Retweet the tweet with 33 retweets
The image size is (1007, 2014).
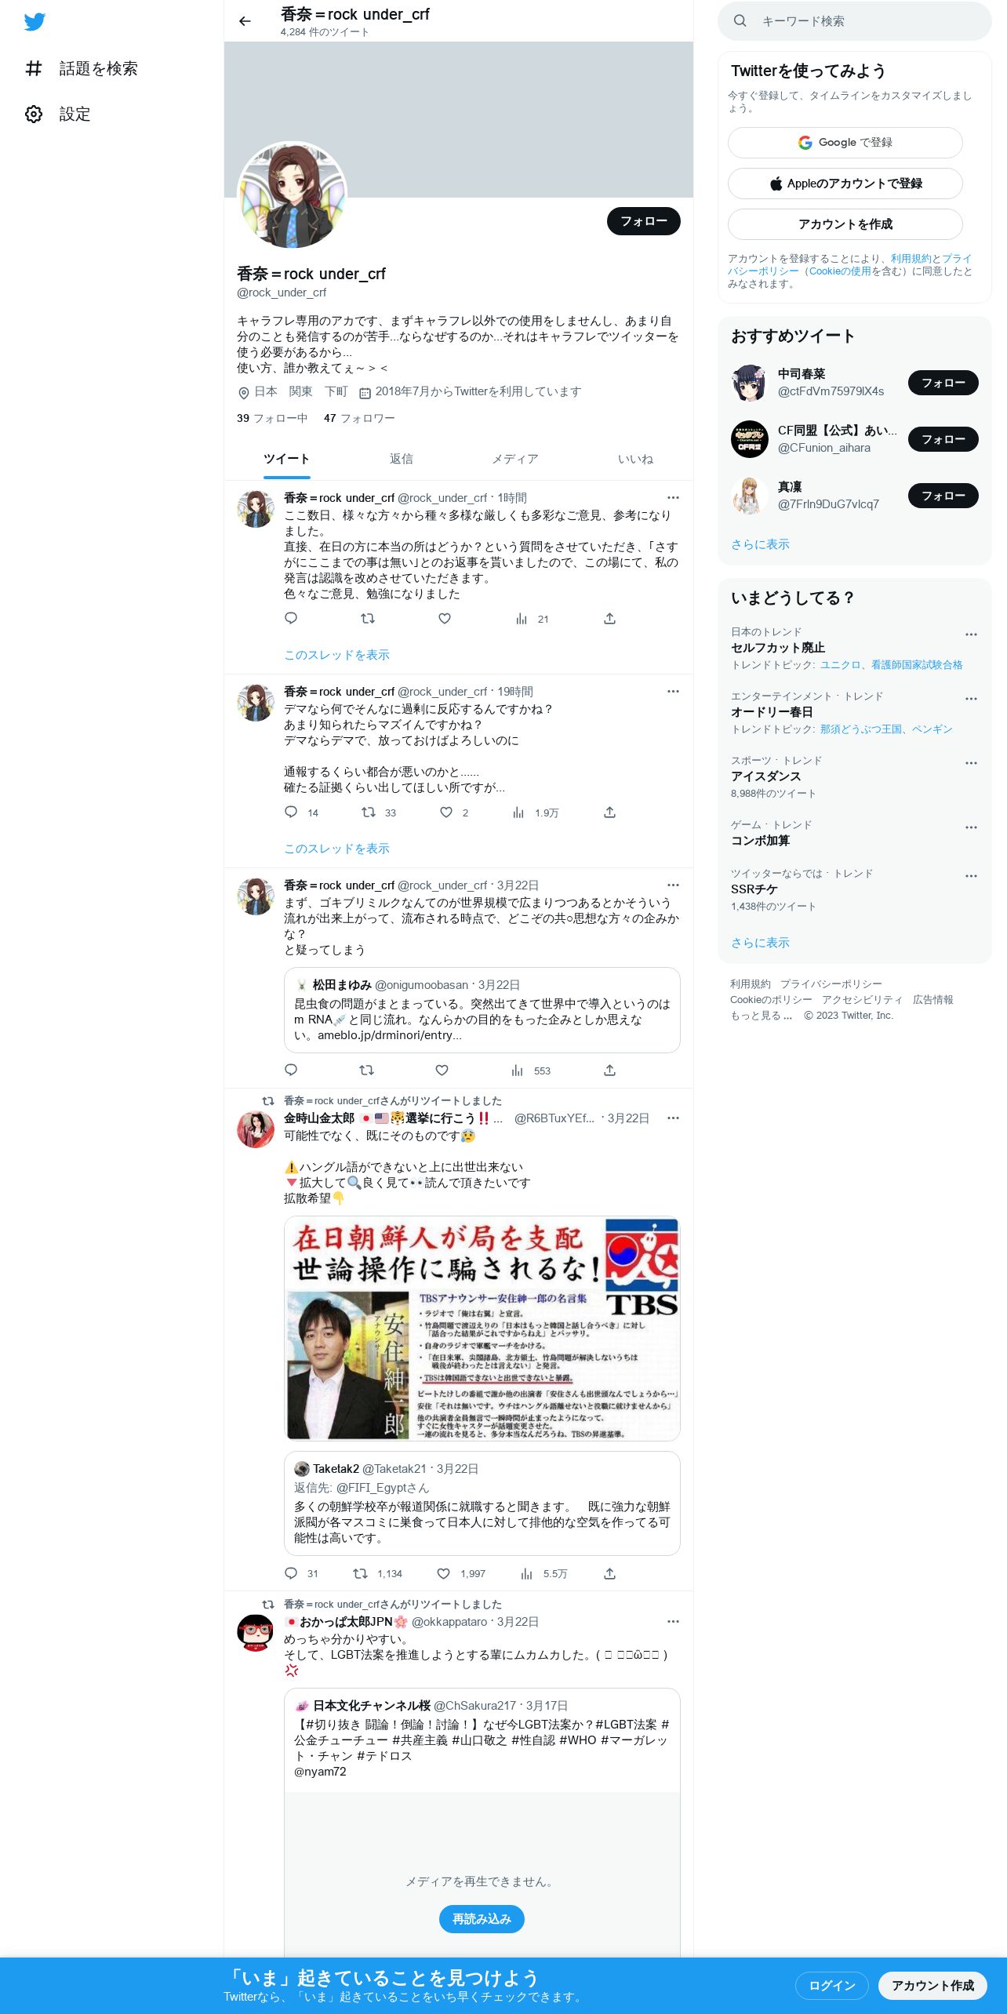[x=379, y=813]
